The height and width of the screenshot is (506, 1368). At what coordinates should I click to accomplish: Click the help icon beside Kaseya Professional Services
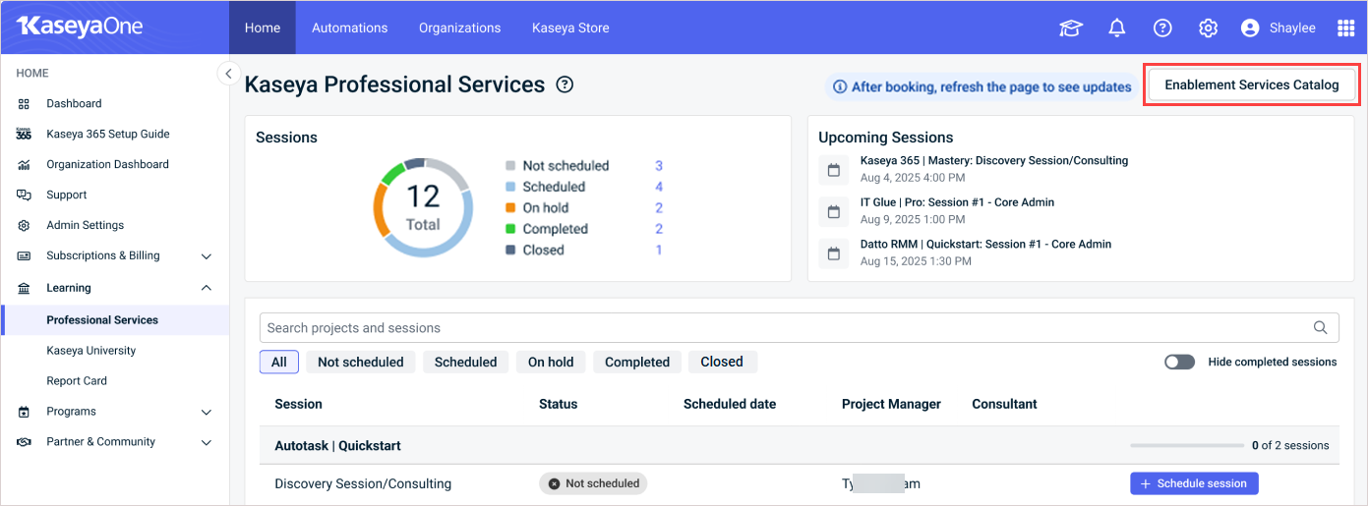click(565, 84)
